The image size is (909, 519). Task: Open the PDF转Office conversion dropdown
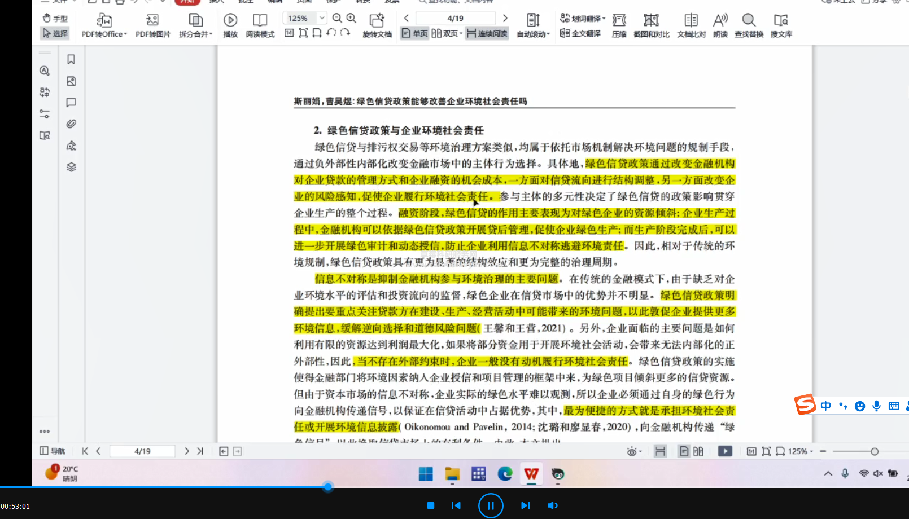pos(104,27)
